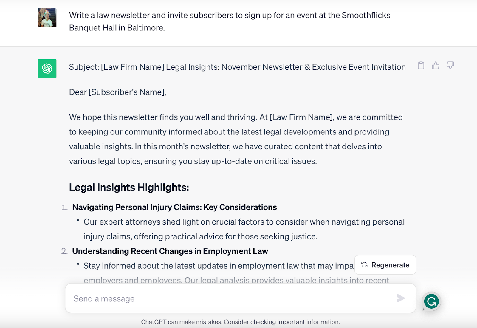Regenerate the response
This screenshot has height=328, width=477.
(x=385, y=265)
